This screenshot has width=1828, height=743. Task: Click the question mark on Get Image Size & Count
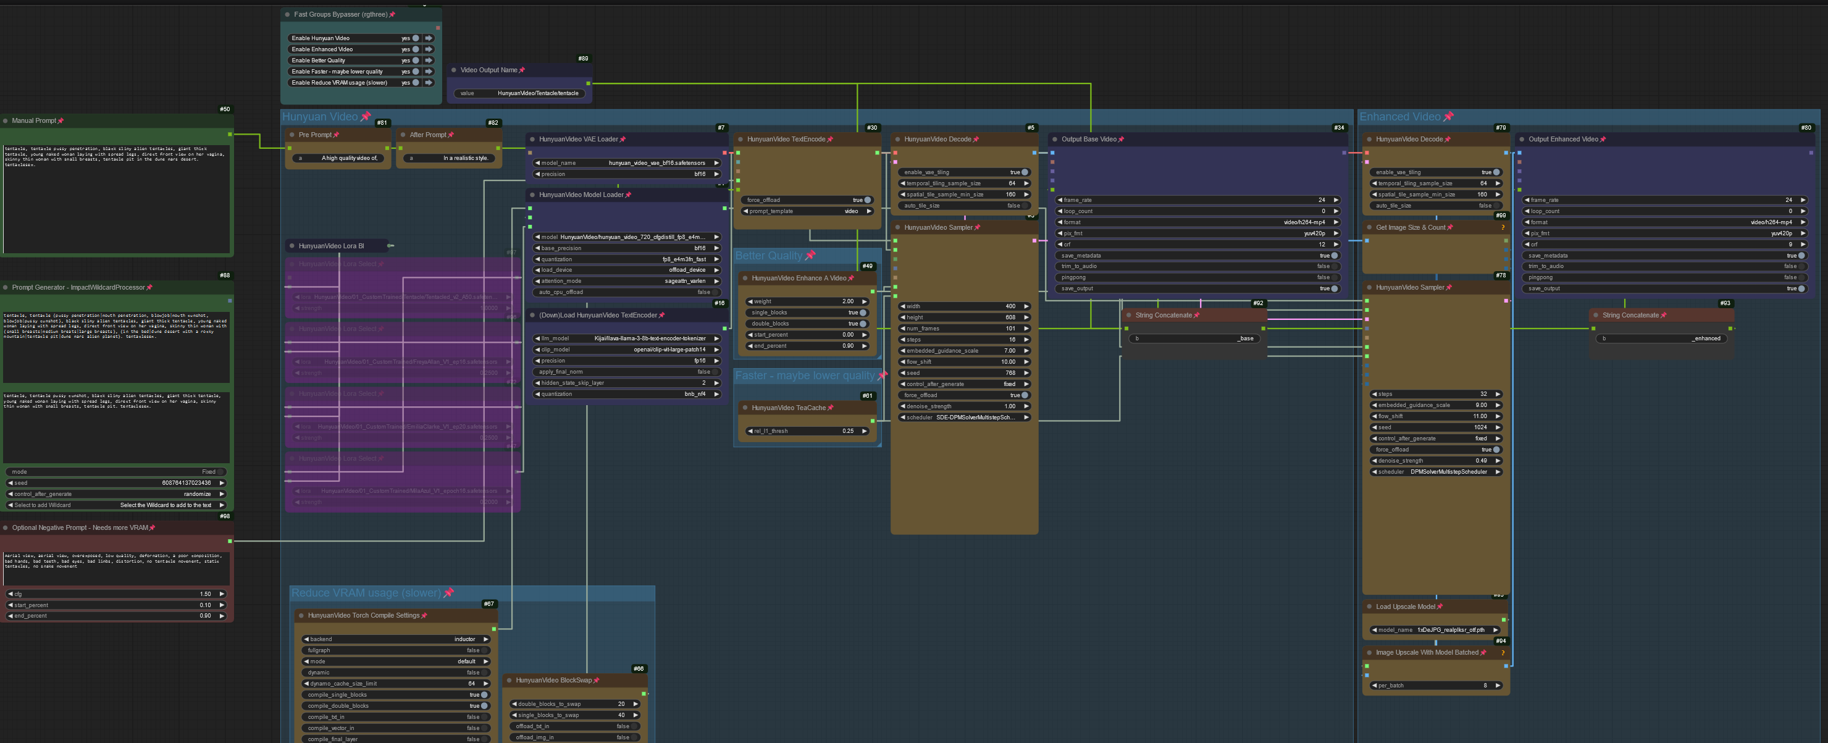click(1503, 228)
